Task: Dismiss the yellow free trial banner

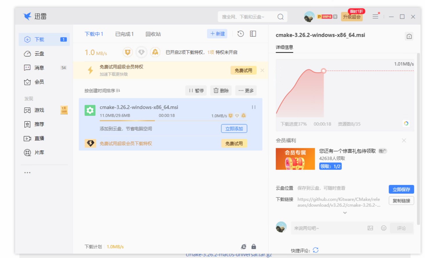Action: click(262, 70)
